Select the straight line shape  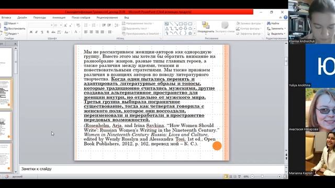coord(171,23)
